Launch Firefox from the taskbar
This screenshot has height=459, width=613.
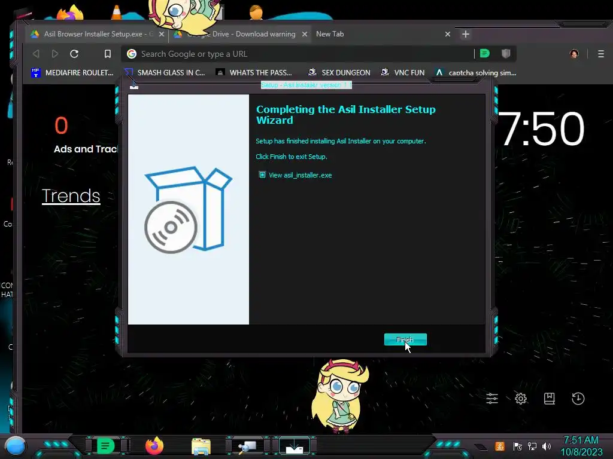click(x=154, y=446)
